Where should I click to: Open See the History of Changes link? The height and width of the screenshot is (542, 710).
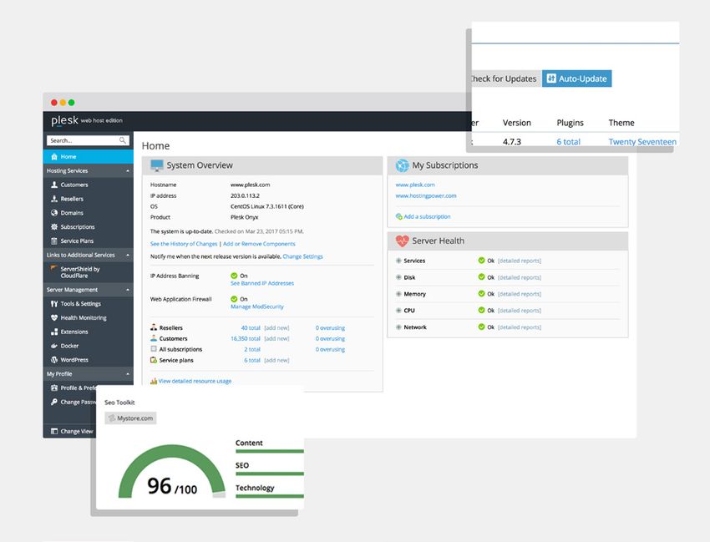(184, 244)
